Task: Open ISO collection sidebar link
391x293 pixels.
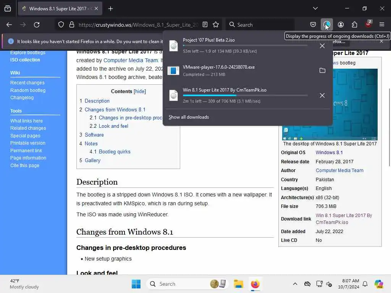Action: coord(25,60)
